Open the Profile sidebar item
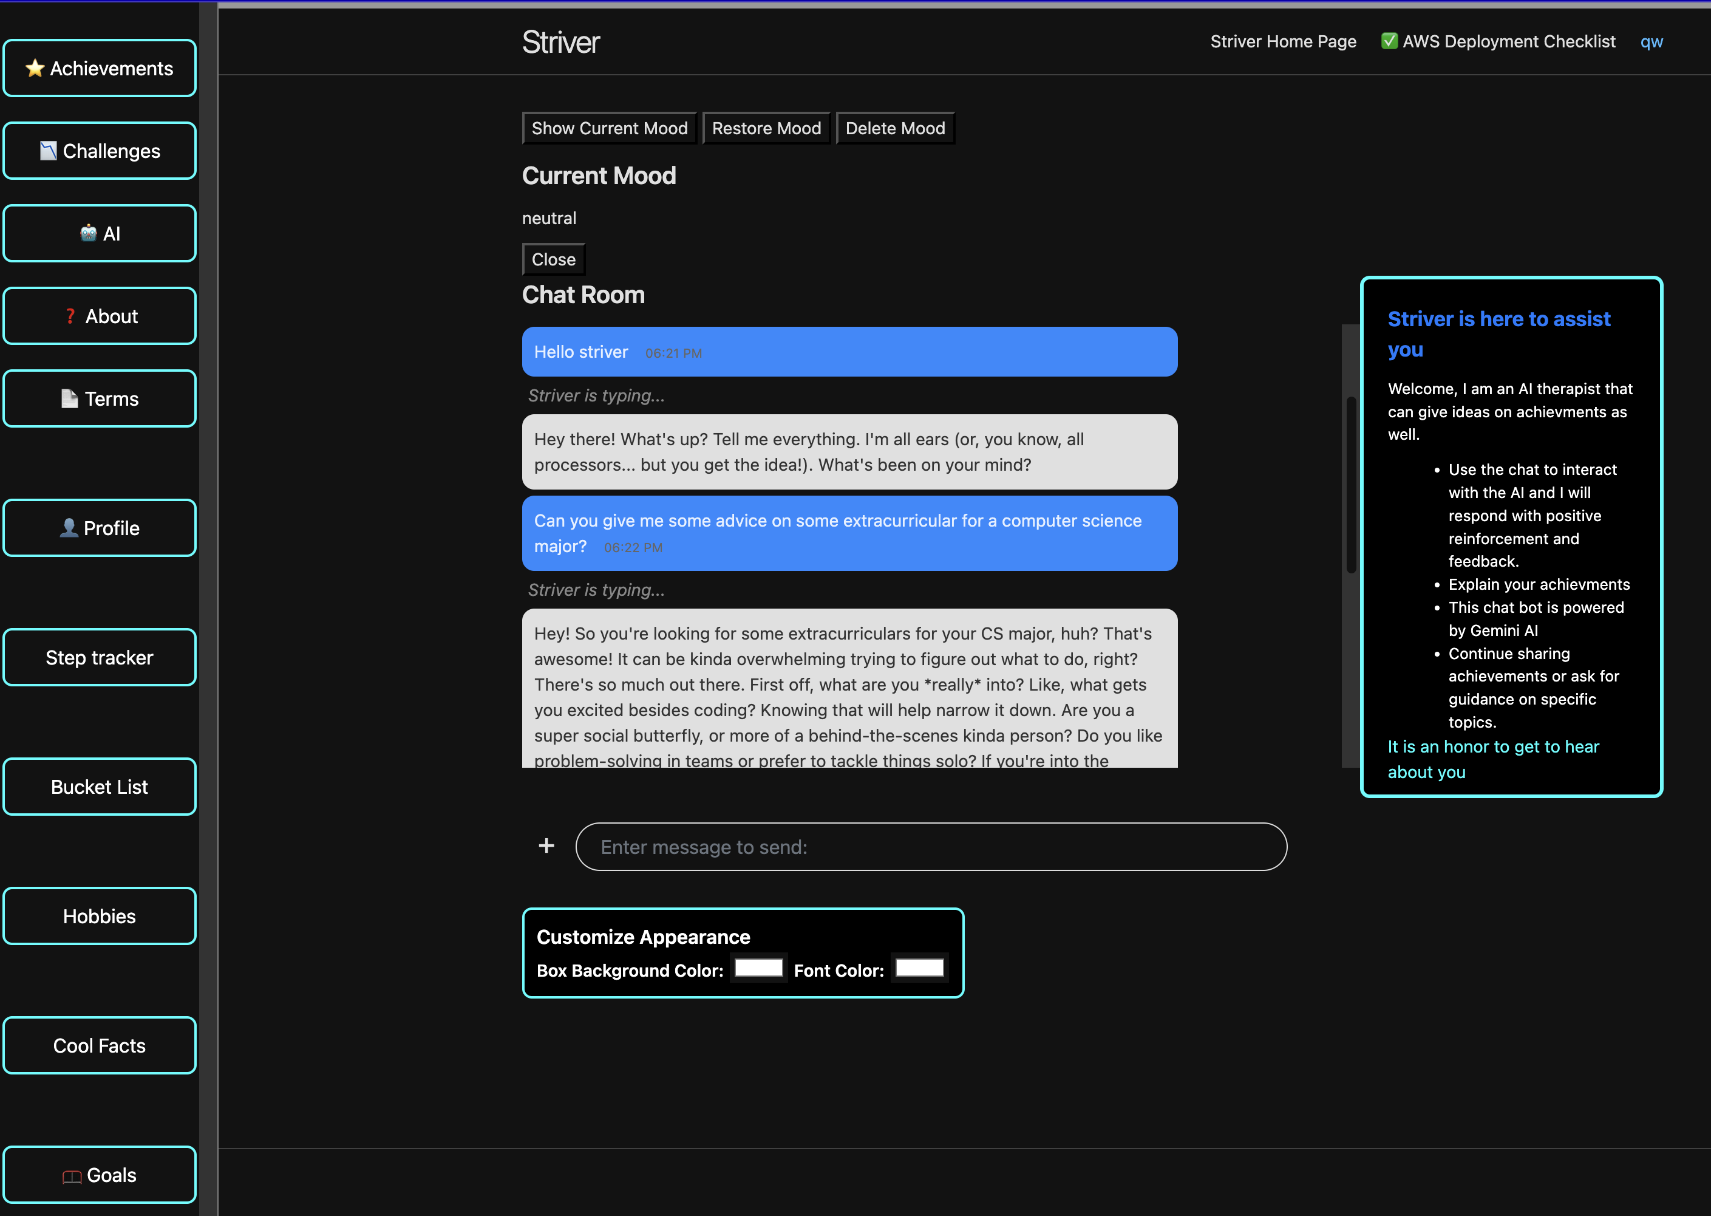The height and width of the screenshot is (1216, 1711). point(100,528)
